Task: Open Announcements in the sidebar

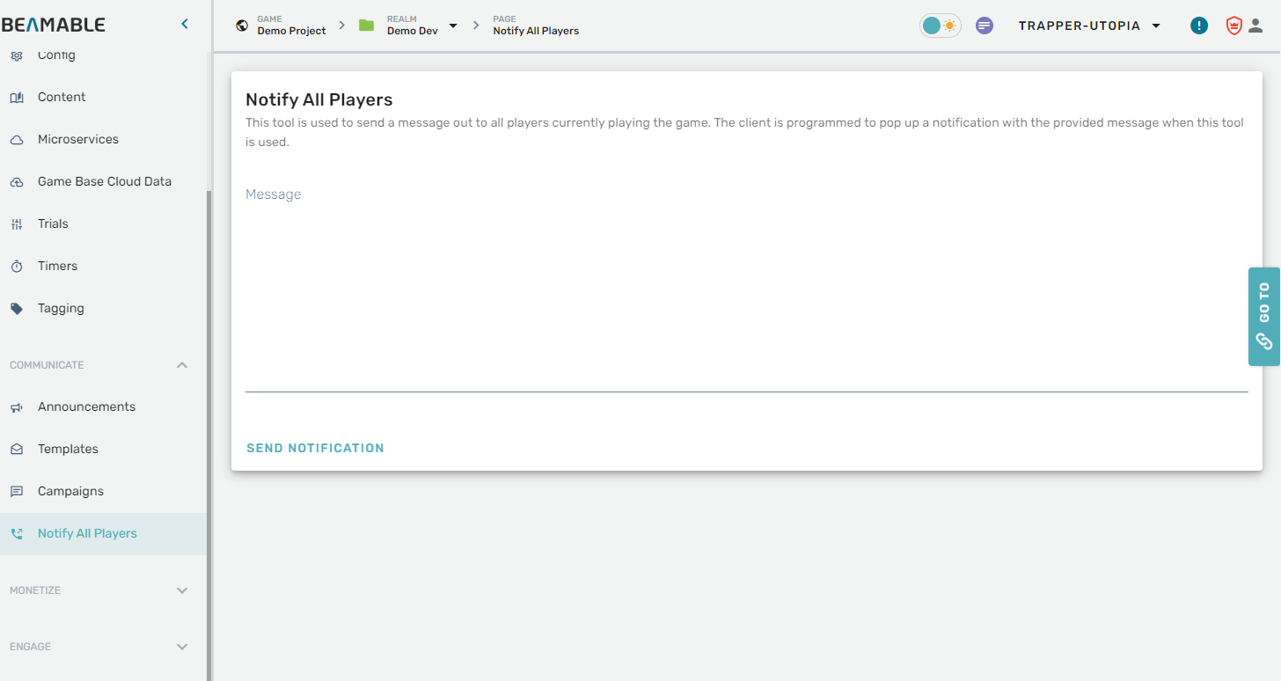Action: point(86,406)
